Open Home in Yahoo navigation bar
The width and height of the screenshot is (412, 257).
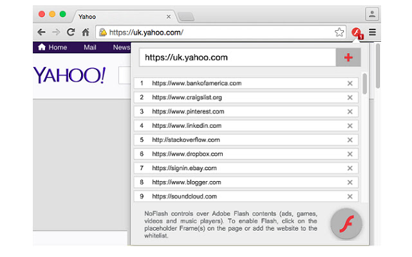click(x=53, y=48)
